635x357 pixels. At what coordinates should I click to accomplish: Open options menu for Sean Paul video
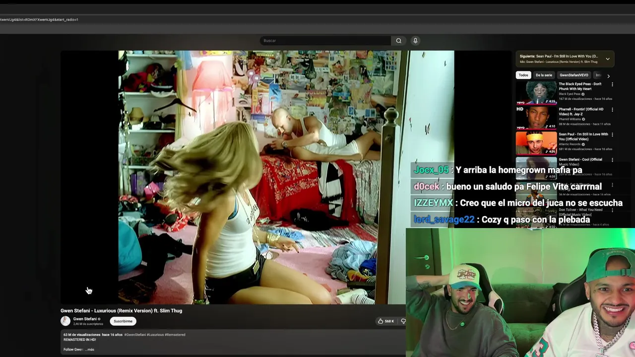[612, 134]
